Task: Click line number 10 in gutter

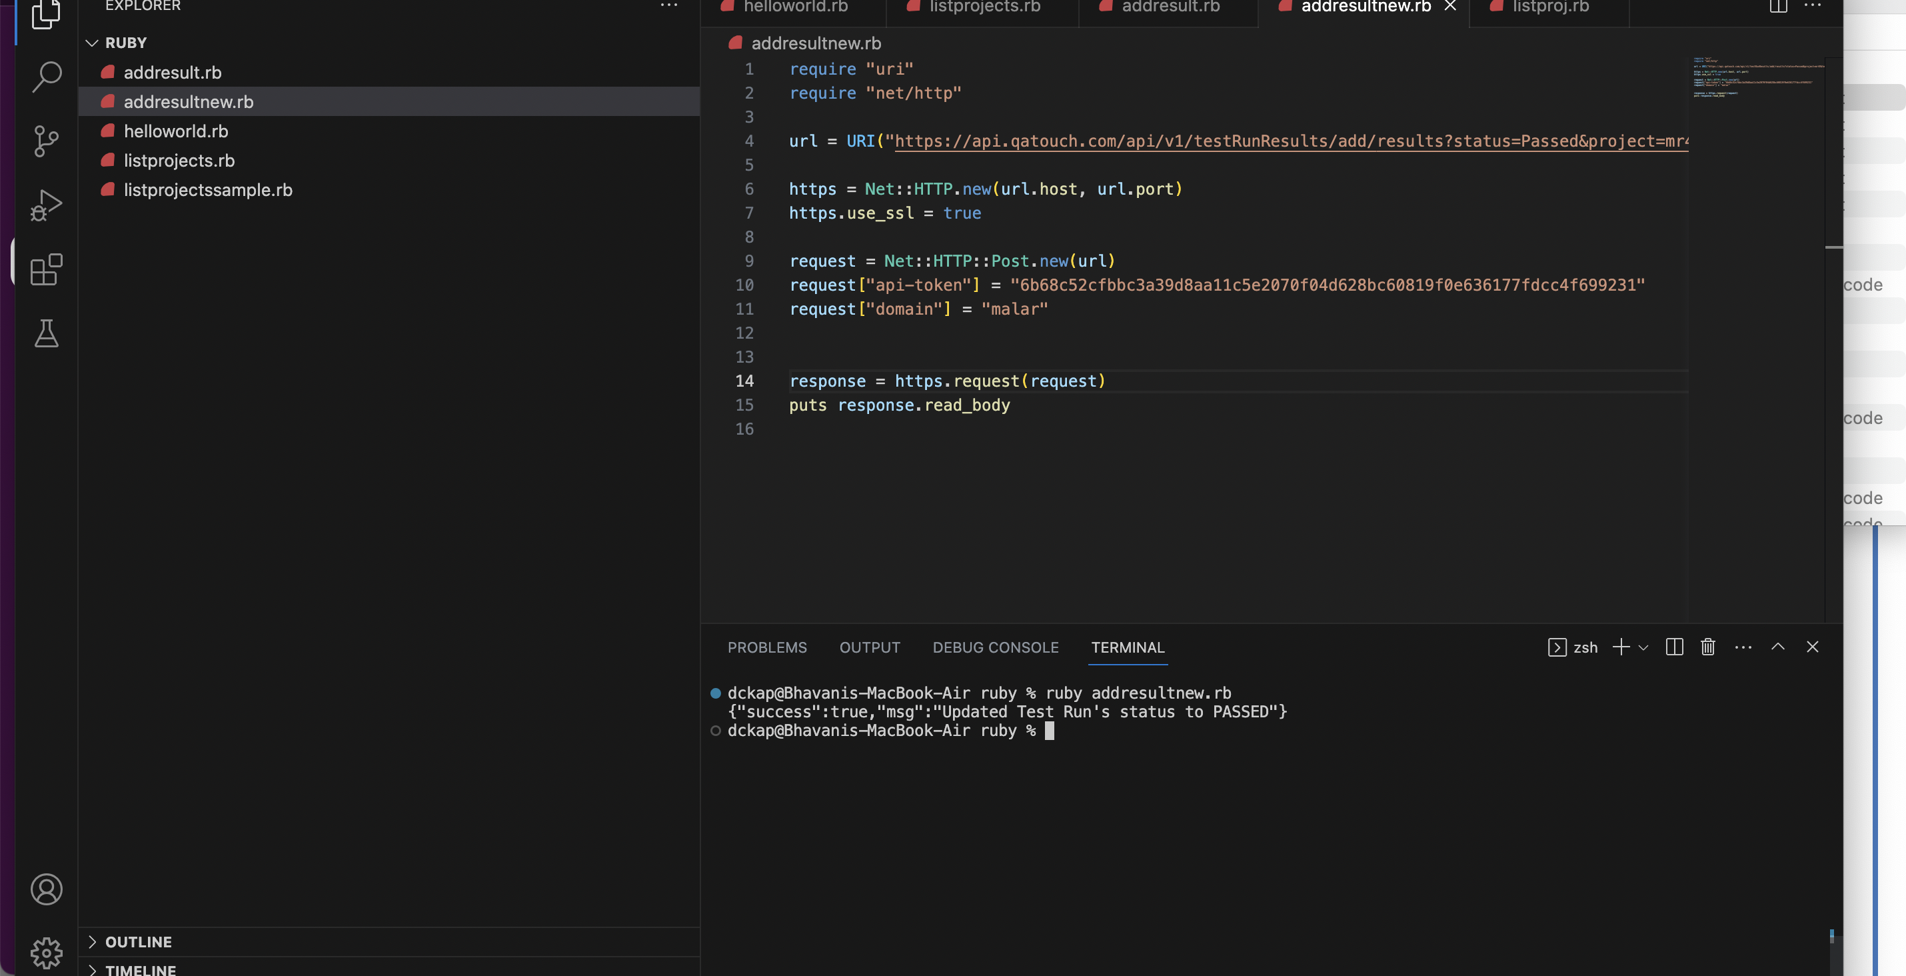Action: tap(744, 285)
